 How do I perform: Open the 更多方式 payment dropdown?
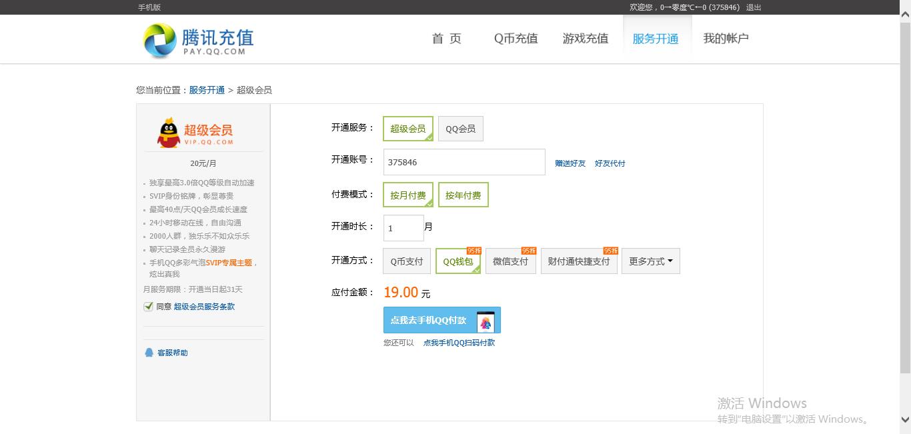(x=650, y=261)
